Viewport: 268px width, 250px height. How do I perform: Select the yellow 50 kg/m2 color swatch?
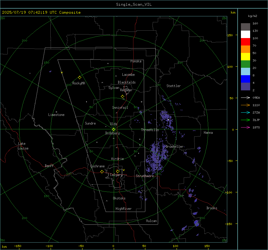(x=245, y=57)
